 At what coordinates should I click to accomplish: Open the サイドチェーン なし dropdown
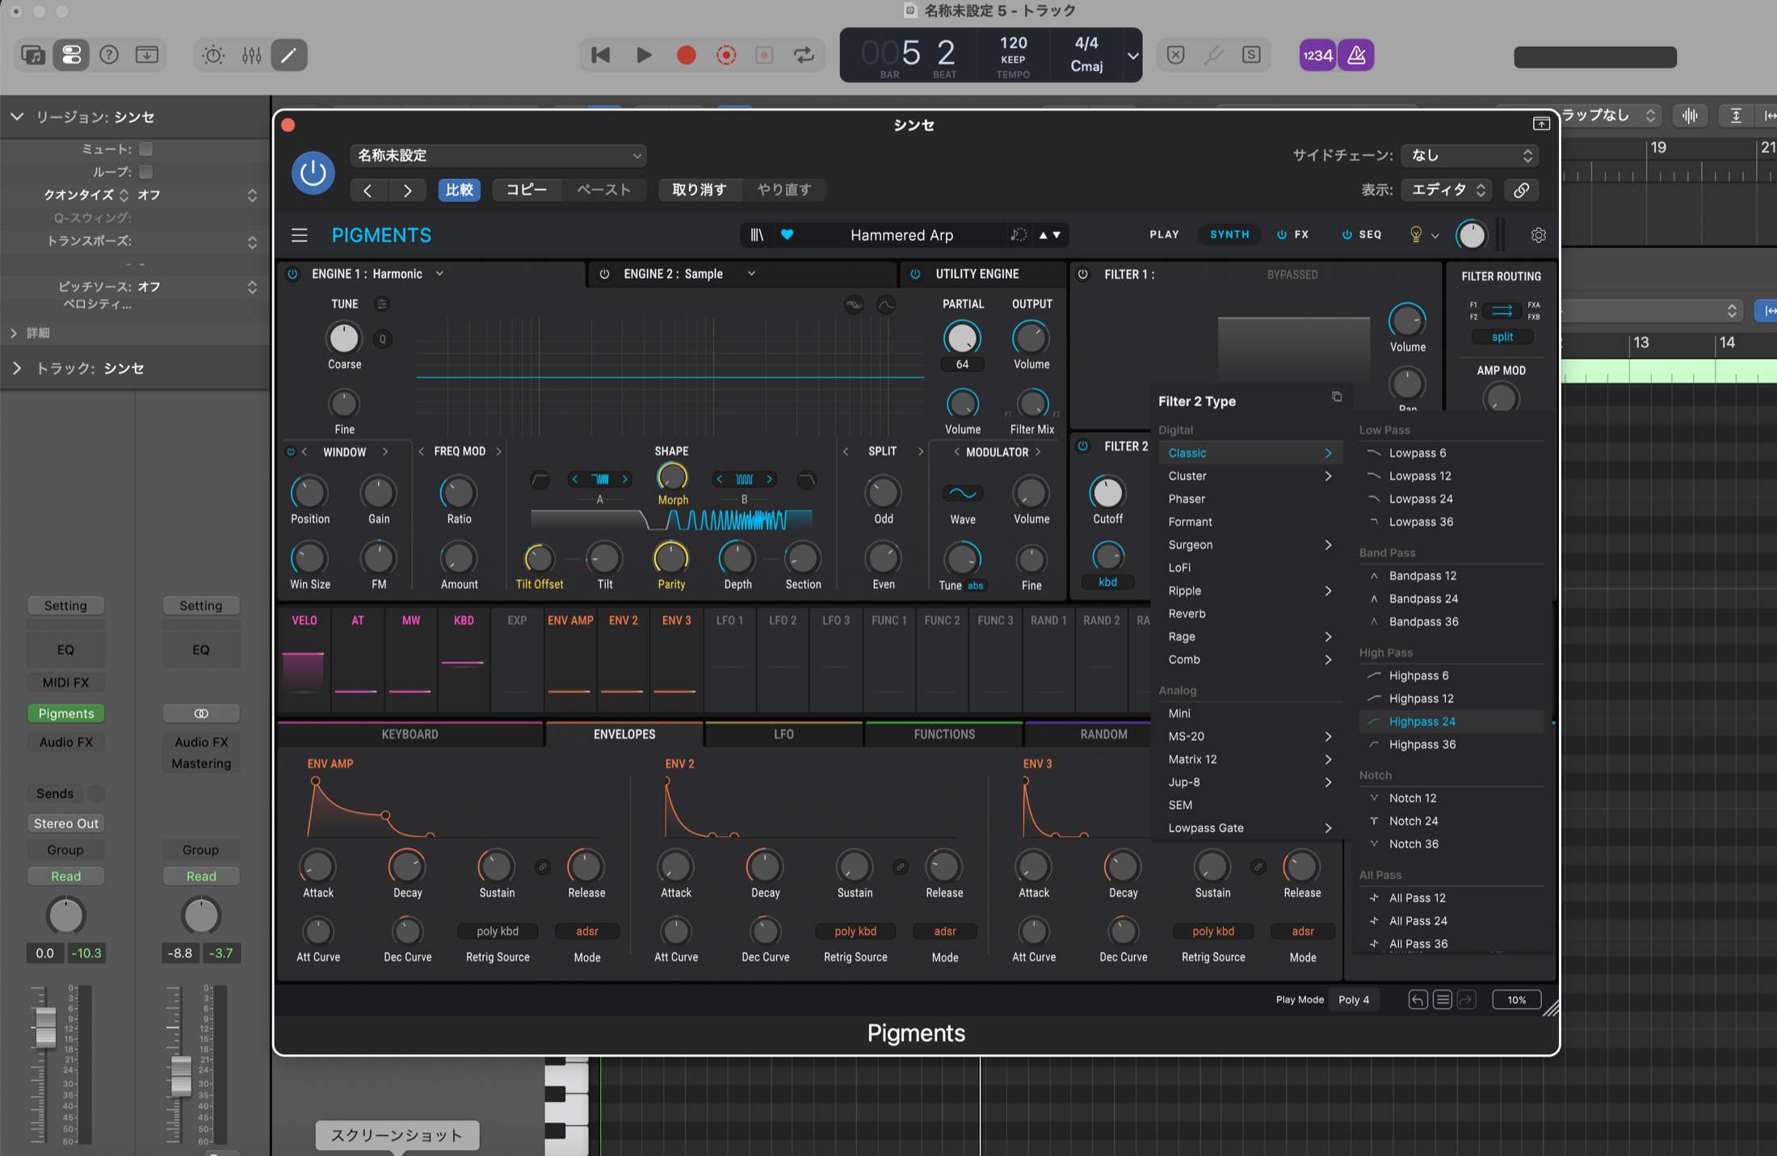[x=1469, y=155]
